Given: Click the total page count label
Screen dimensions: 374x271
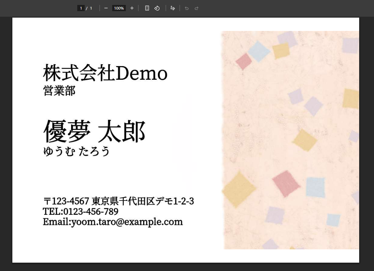Looking at the screenshot, I should (91, 8).
